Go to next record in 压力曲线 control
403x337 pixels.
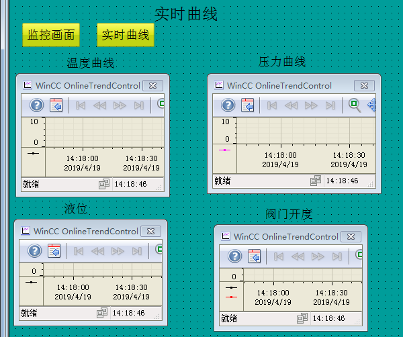[311, 105]
